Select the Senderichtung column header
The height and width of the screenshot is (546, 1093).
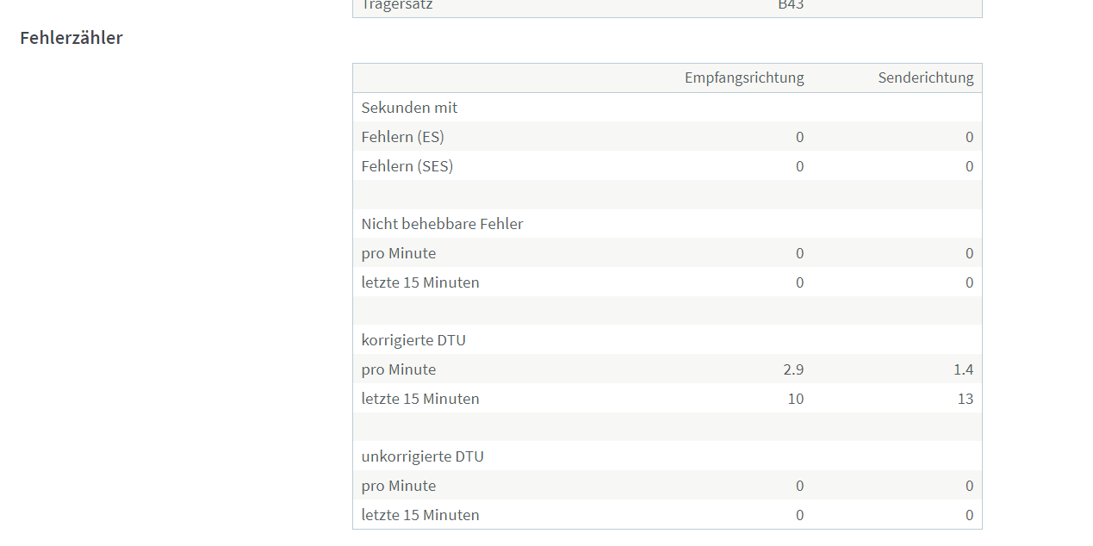[x=926, y=78]
